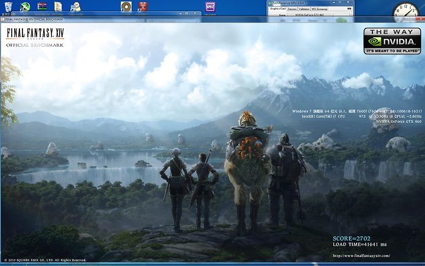Viewport: 425px width, 266px height.
Task: Click the SCORE=2702 result text
Action: 352,239
